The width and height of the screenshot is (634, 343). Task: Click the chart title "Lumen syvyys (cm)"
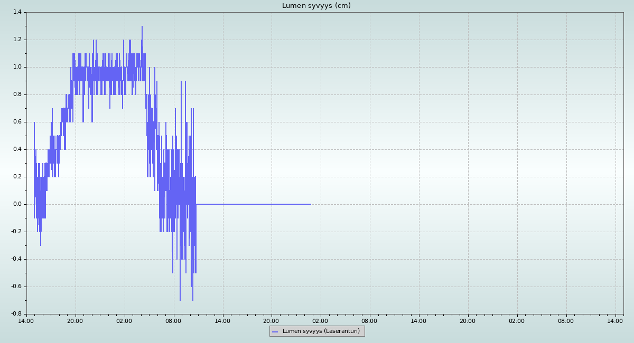(316, 6)
